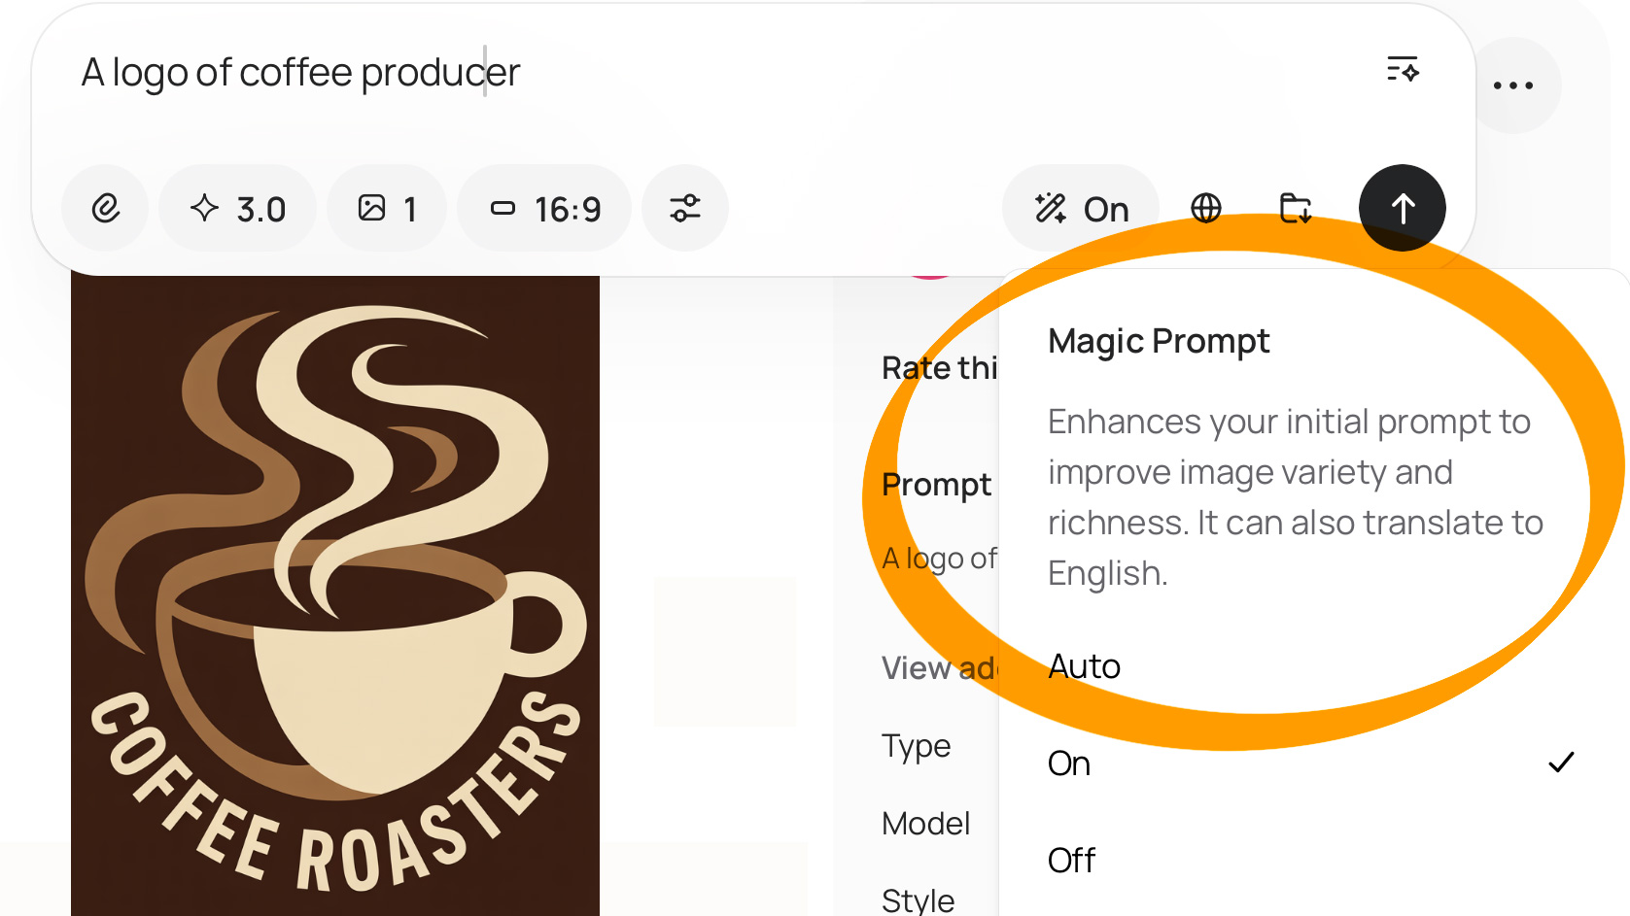This screenshot has width=1630, height=916.
Task: Click the globe visibility icon
Action: click(x=1206, y=208)
